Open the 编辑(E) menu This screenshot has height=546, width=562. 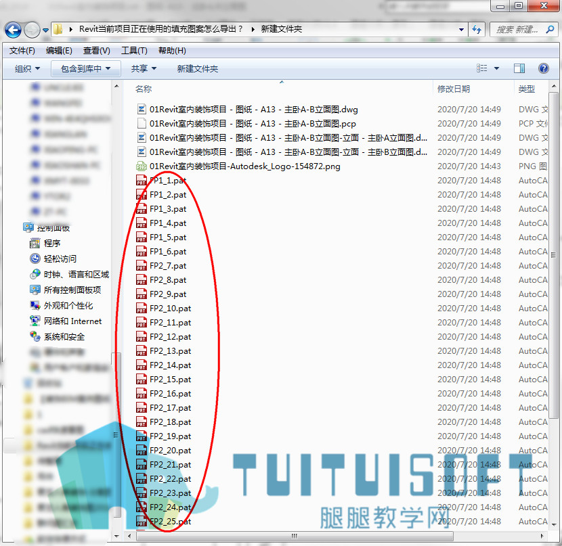pyautogui.click(x=59, y=51)
